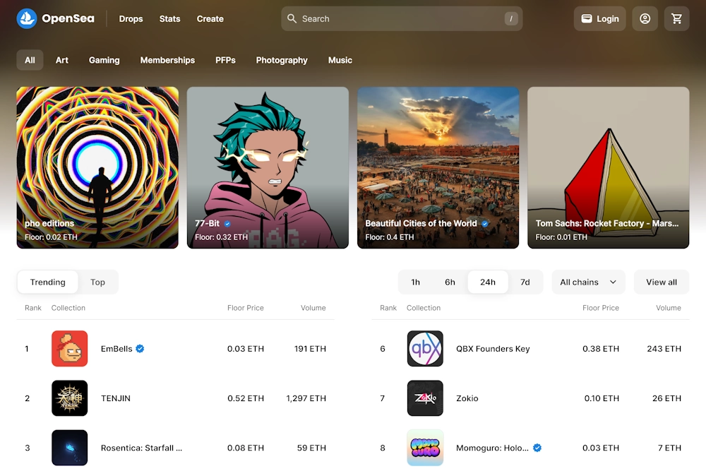Open QBX Founders Key logo

pos(425,349)
